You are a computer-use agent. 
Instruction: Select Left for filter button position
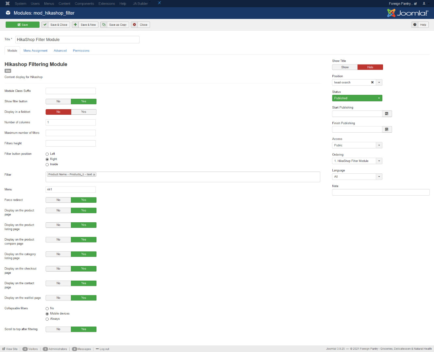pos(47,154)
